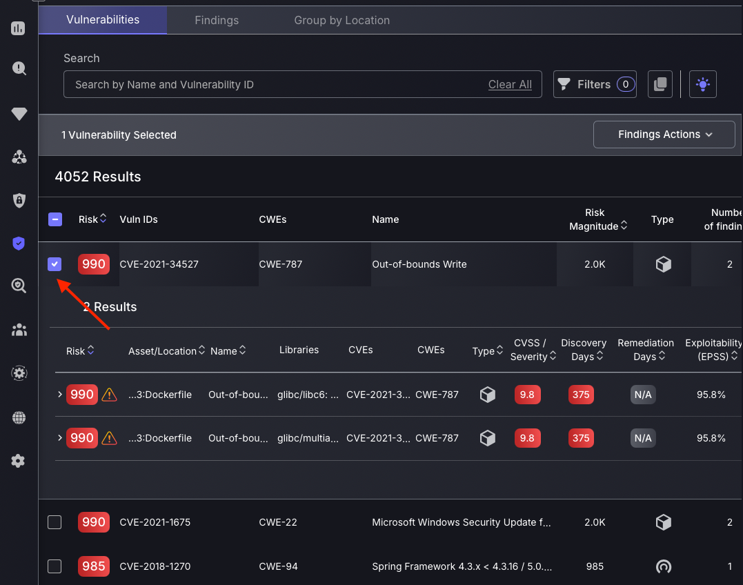
Task: Check the CVE-2018-1270 row checkbox
Action: click(x=55, y=566)
